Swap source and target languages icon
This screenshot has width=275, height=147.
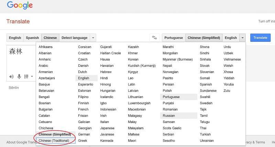click(154, 38)
